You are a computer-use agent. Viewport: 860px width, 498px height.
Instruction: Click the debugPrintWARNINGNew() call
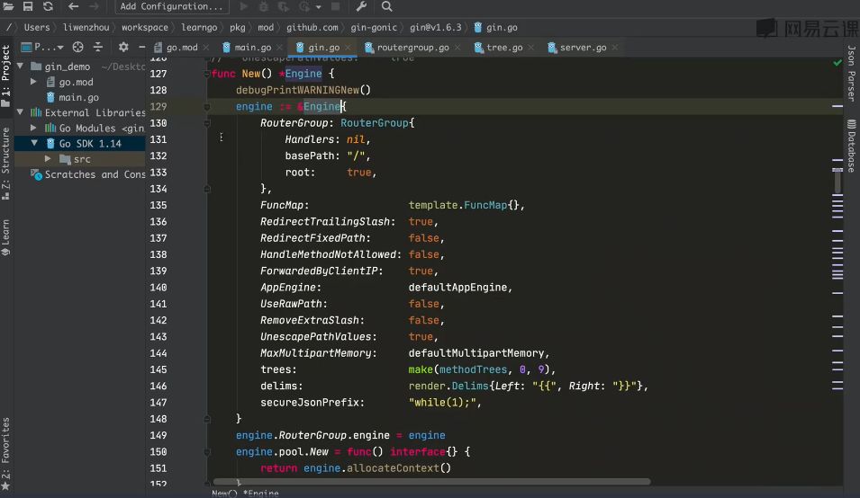click(x=303, y=90)
